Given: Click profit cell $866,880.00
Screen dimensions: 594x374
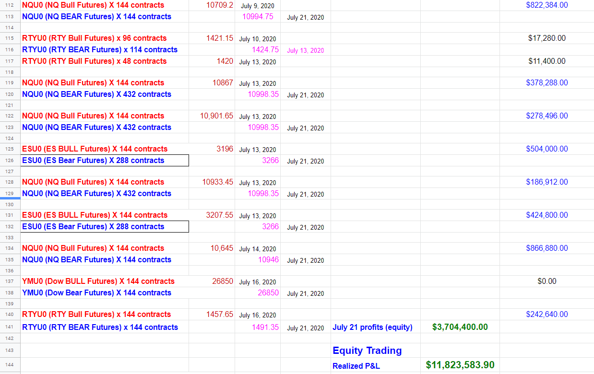Looking at the screenshot, I should [x=546, y=248].
